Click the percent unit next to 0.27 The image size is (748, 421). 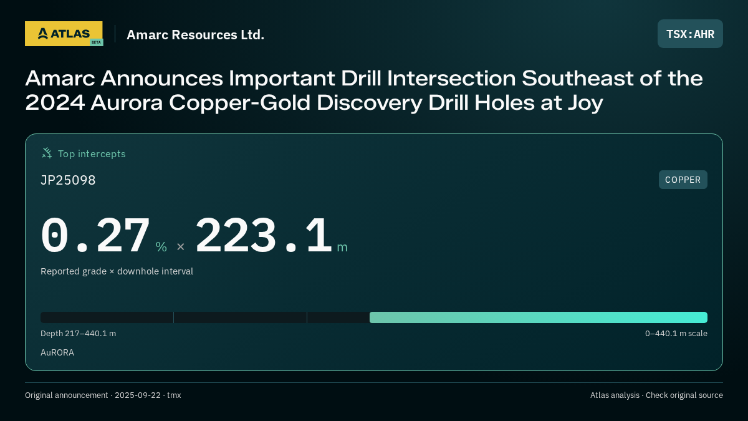pos(161,247)
